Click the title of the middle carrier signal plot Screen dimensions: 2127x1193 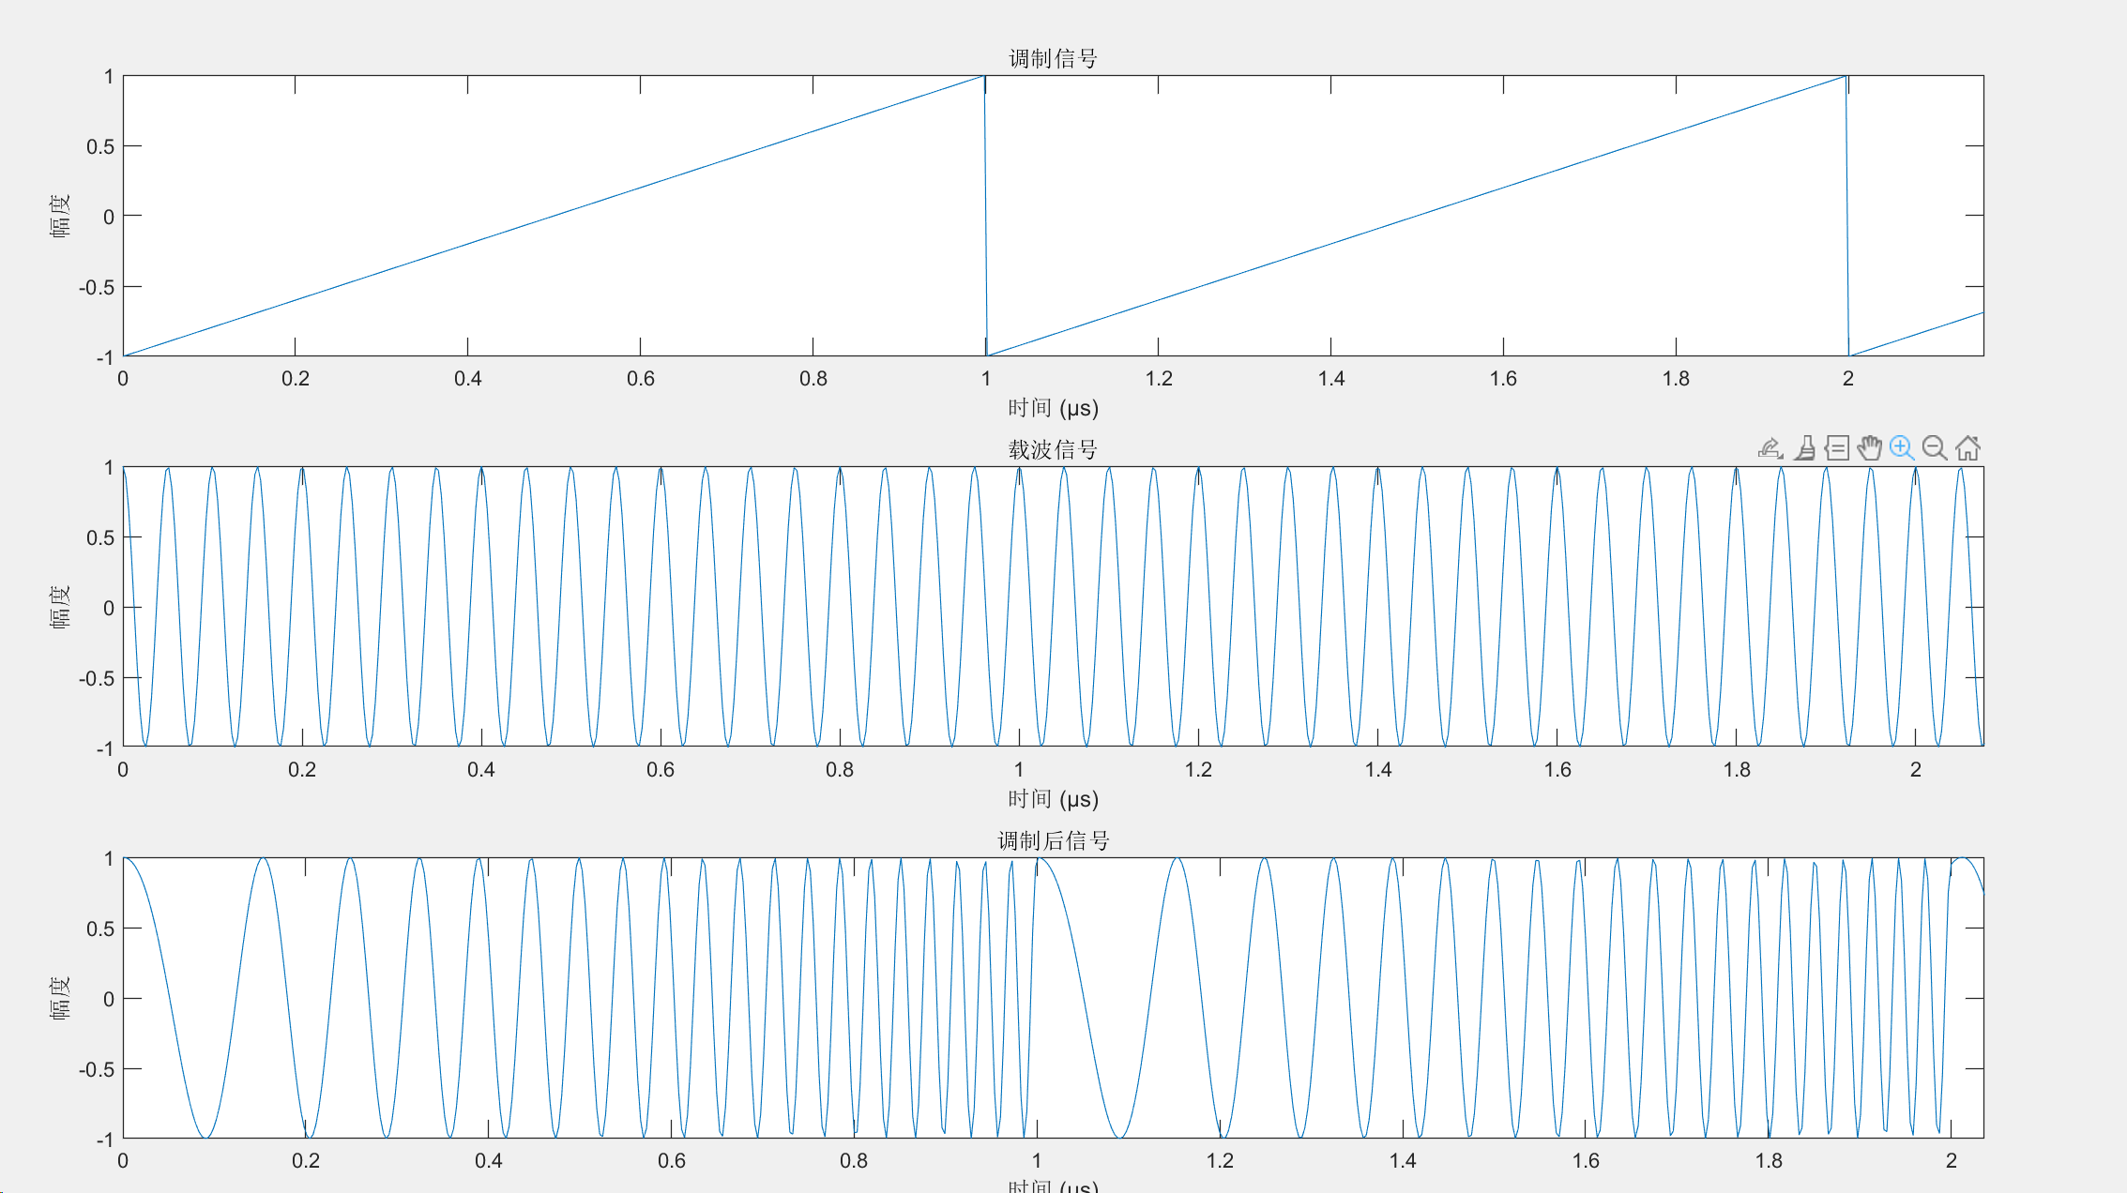click(1053, 450)
